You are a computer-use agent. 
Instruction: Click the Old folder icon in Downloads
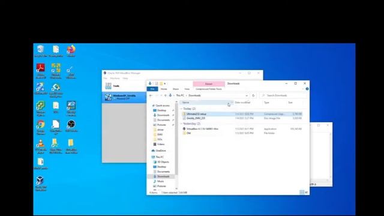click(x=184, y=133)
